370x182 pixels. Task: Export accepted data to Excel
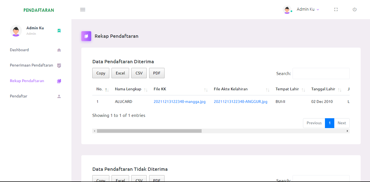point(120,73)
